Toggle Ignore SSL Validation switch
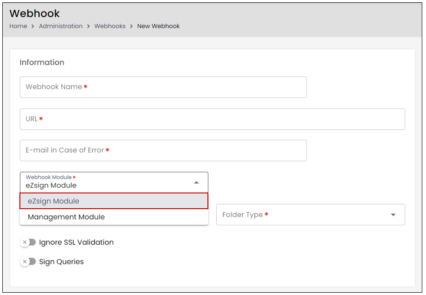The width and height of the screenshot is (426, 295). pos(28,242)
